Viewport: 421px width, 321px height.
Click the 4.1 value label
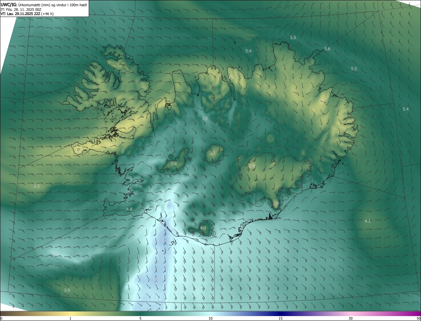(x=368, y=221)
